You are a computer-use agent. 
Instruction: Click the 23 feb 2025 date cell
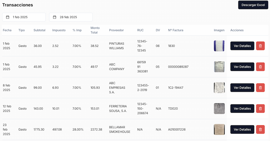pos(6,129)
